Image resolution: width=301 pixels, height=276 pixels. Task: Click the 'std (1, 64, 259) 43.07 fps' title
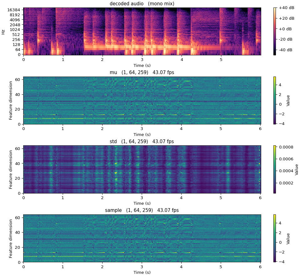(x=142, y=142)
